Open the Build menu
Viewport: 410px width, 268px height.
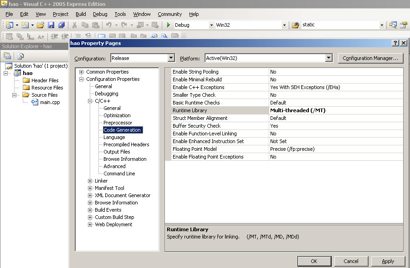(81, 14)
